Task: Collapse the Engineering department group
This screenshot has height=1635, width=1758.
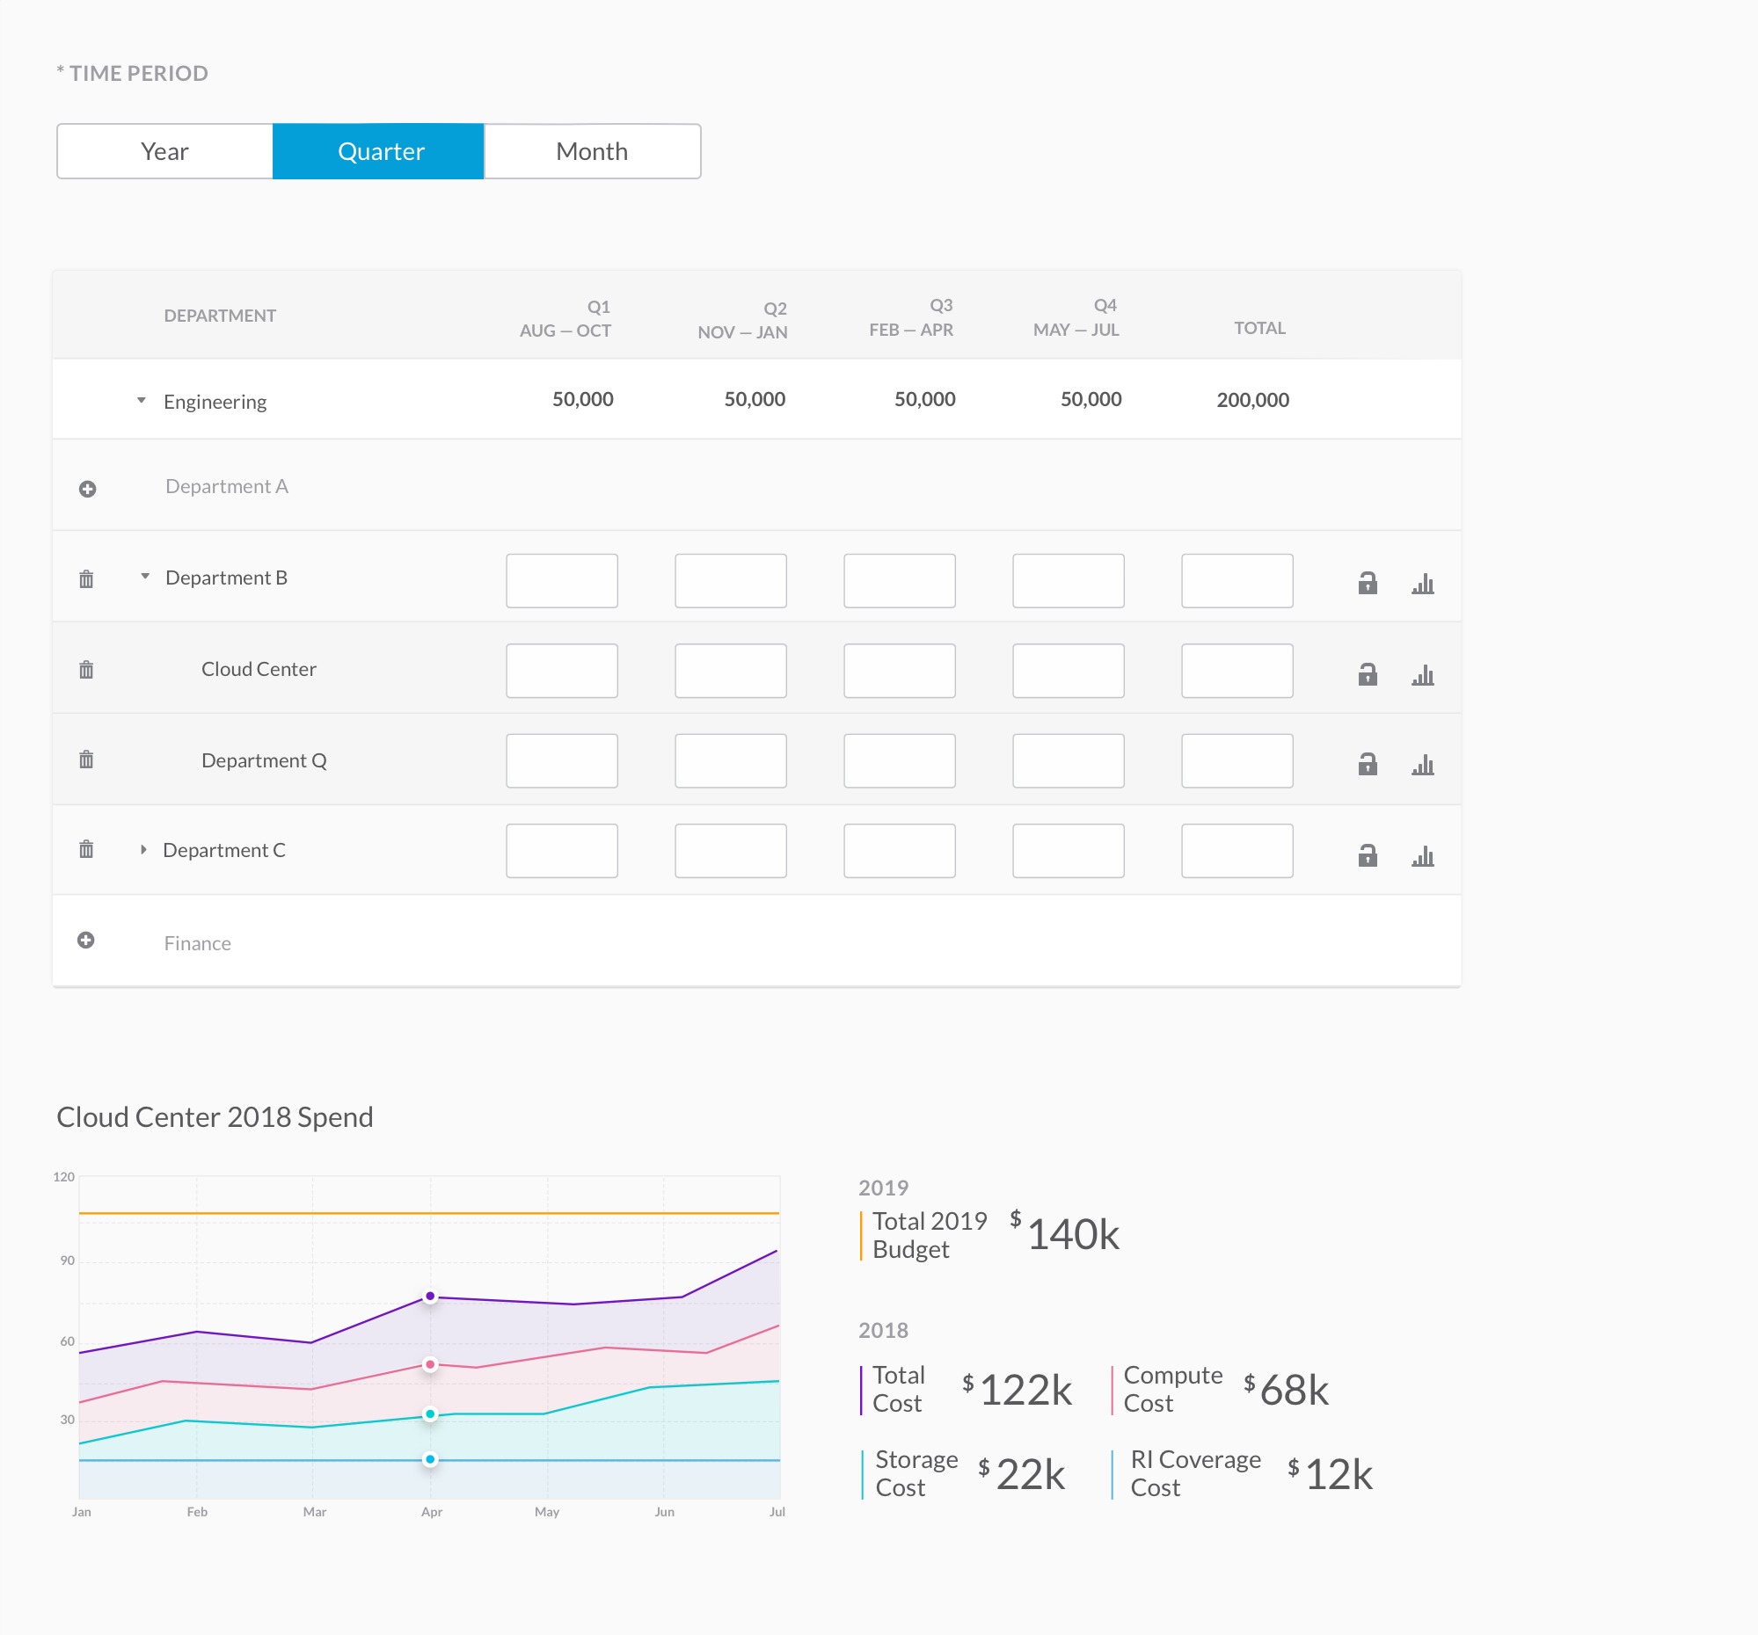Action: [x=142, y=400]
